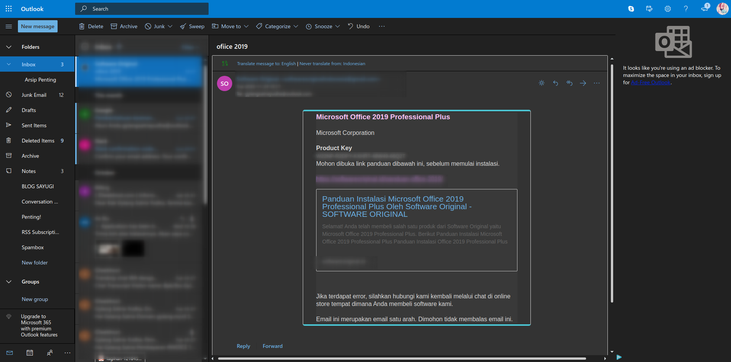Viewport: 731px width, 362px height.
Task: Show more app modules ellipsis
Action: pyautogui.click(x=67, y=353)
